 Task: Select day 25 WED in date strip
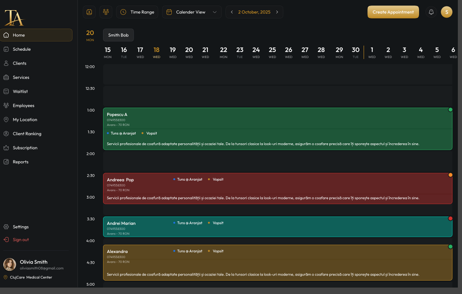tap(272, 52)
